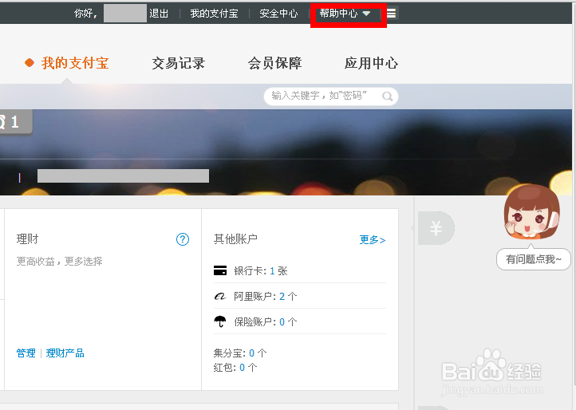Click the customer service girl avatar
Viewport: 576px width, 410px height.
pos(531,212)
